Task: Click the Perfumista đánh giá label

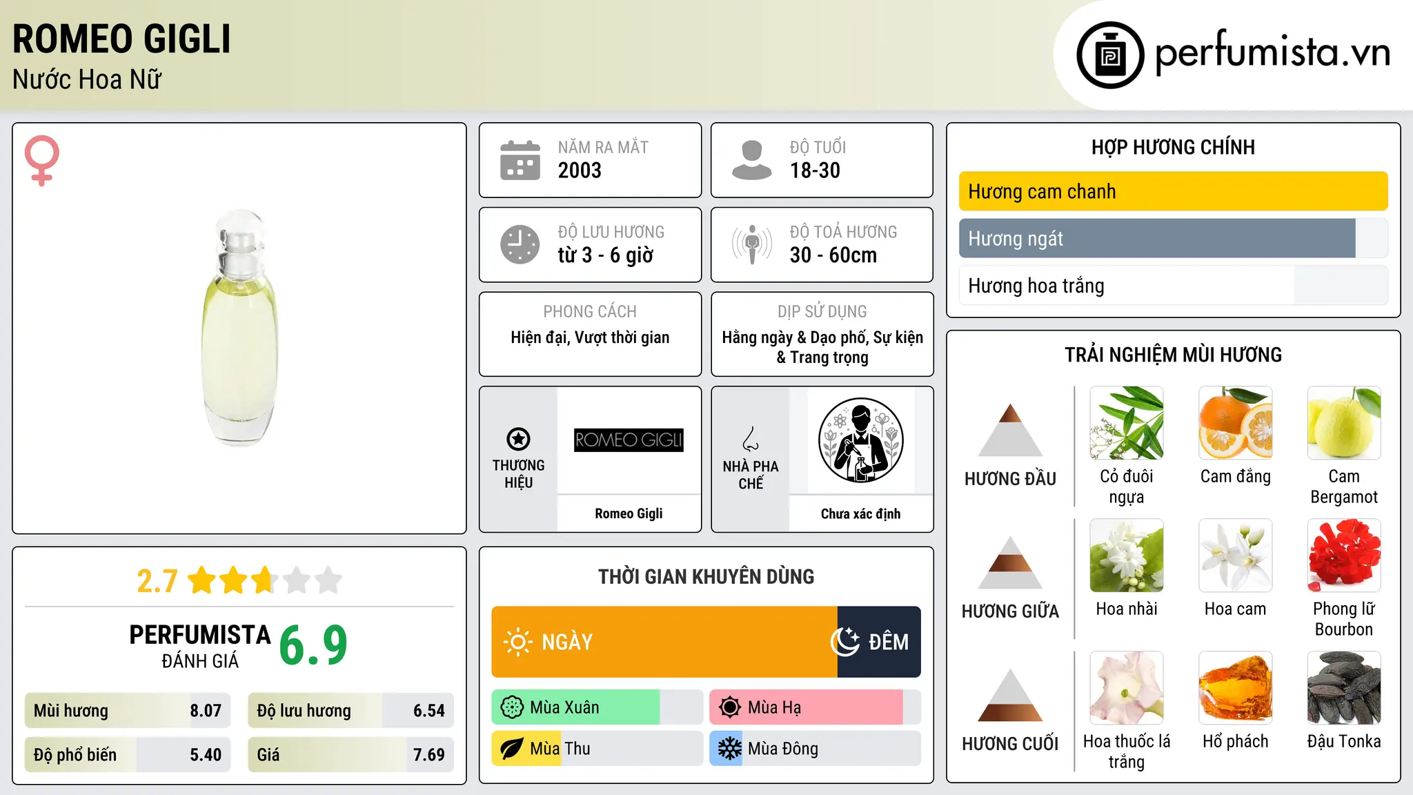Action: (200, 647)
